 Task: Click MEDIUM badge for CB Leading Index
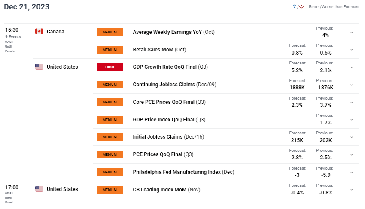click(110, 189)
